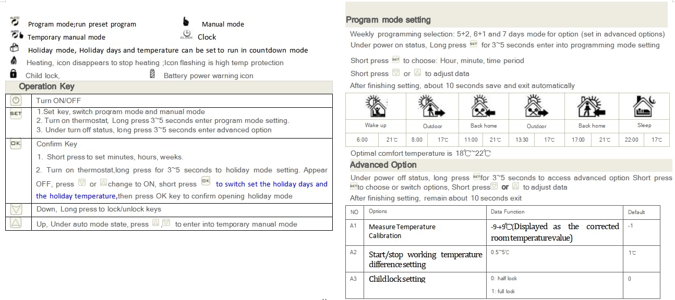Click the down arrow icon before 'to adjust data' under Program mode

(x=396, y=73)
